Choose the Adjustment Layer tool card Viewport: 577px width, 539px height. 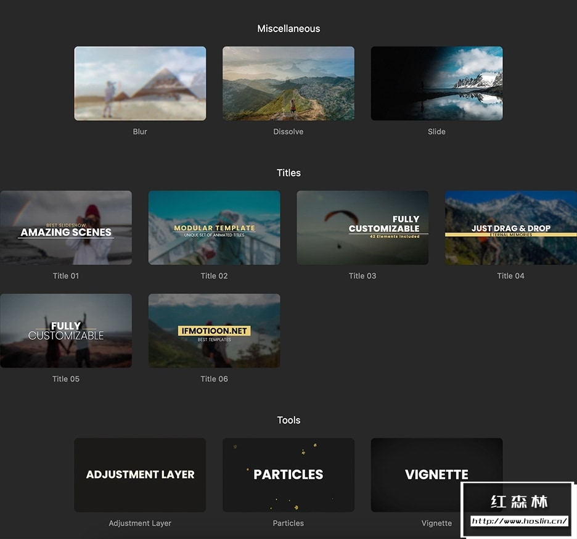[x=140, y=475]
